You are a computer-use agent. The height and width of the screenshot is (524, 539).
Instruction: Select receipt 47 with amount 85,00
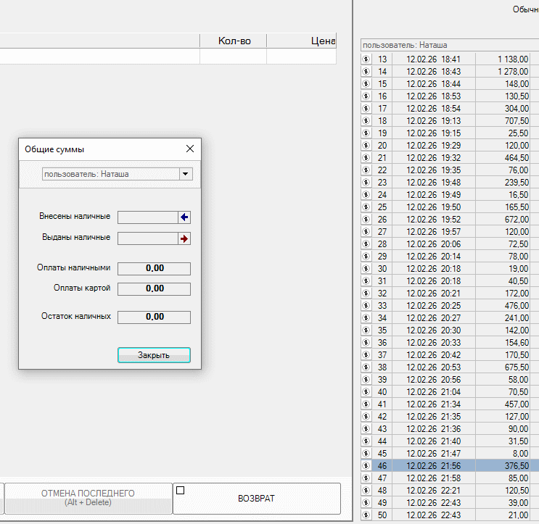pyautogui.click(x=450, y=478)
